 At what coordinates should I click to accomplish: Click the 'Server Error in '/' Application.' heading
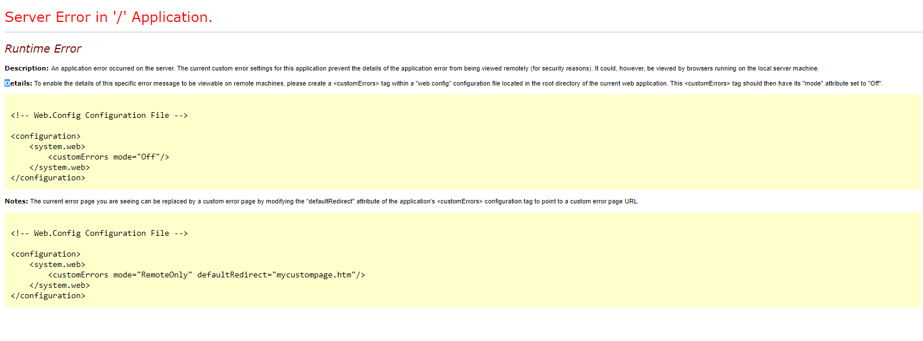coord(108,17)
